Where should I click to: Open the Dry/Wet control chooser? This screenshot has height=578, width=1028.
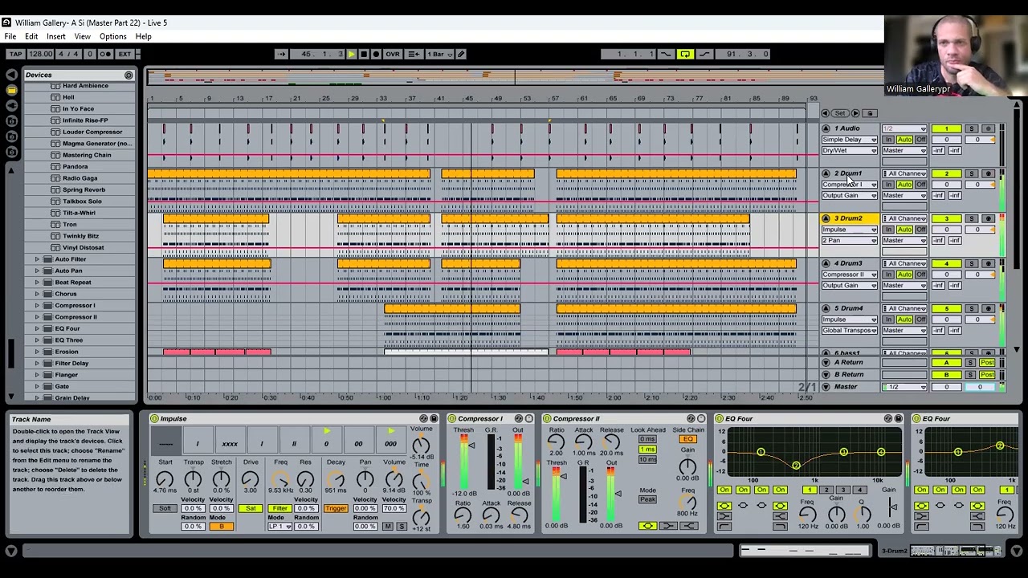(x=849, y=150)
